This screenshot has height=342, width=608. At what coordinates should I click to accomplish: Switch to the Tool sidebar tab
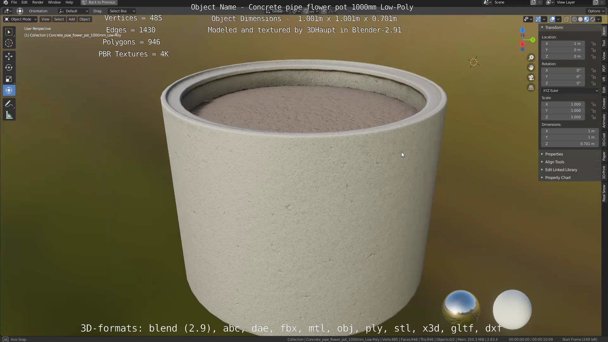604,43
